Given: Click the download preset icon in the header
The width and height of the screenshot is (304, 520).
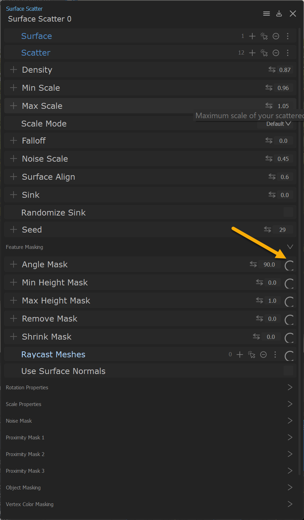Looking at the screenshot, I should (279, 14).
